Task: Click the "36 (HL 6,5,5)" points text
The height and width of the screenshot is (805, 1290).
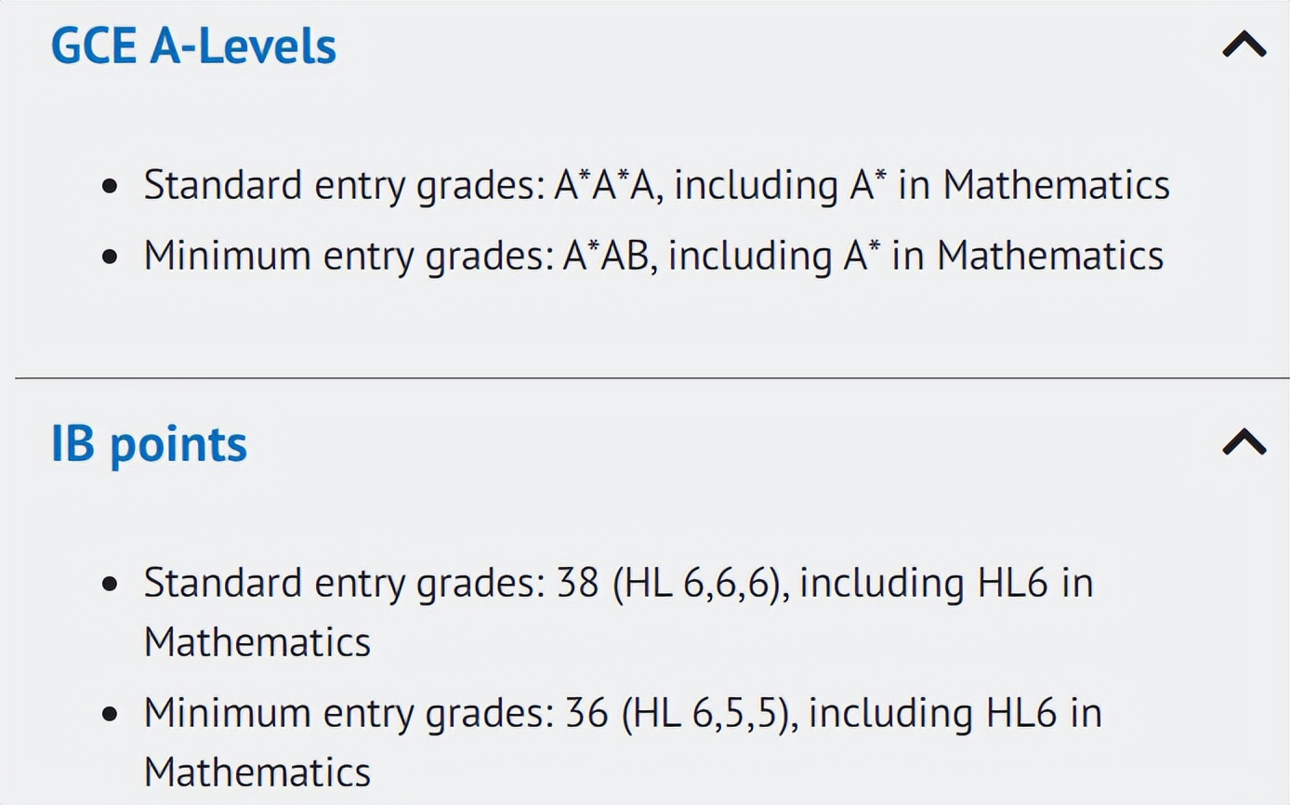Action: pyautogui.click(x=680, y=713)
